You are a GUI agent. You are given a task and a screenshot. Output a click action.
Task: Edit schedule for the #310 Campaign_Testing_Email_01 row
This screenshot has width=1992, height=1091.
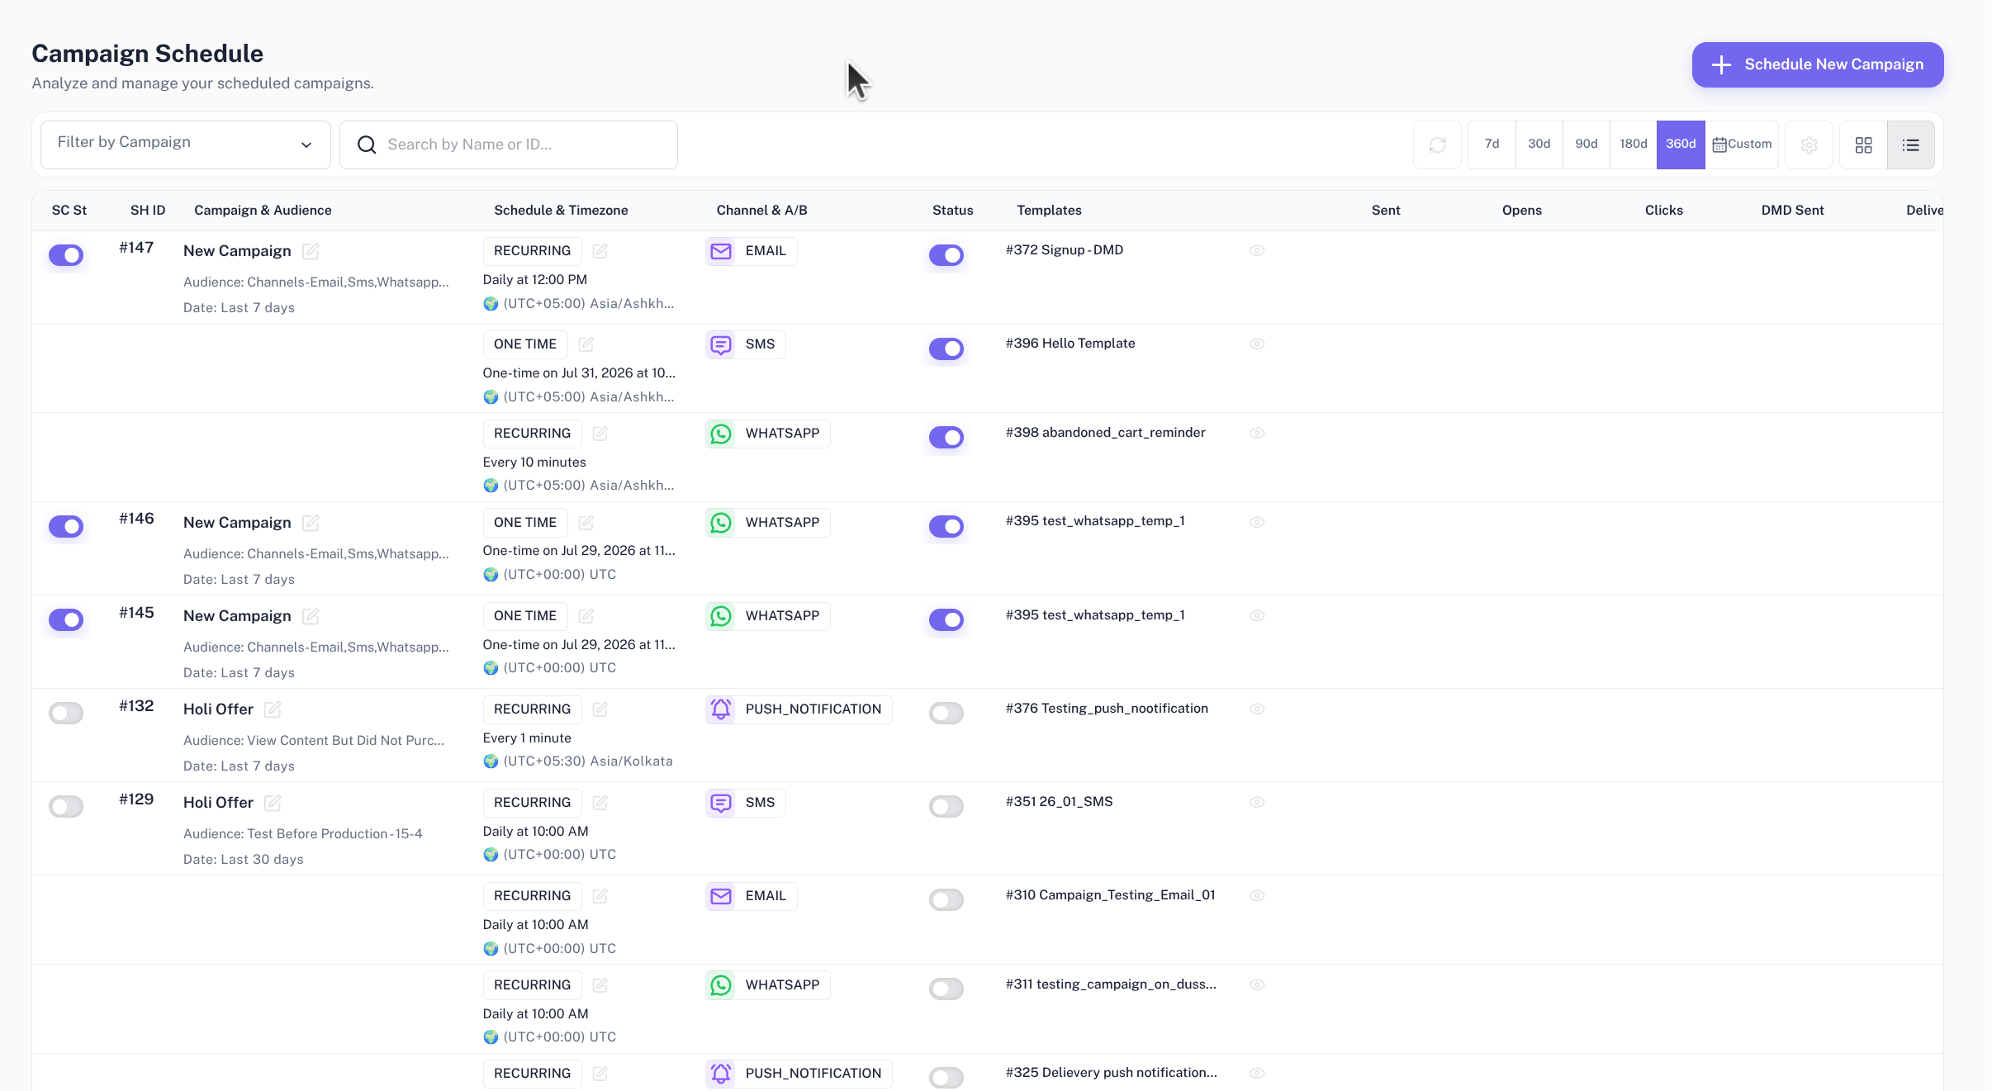[x=600, y=895]
